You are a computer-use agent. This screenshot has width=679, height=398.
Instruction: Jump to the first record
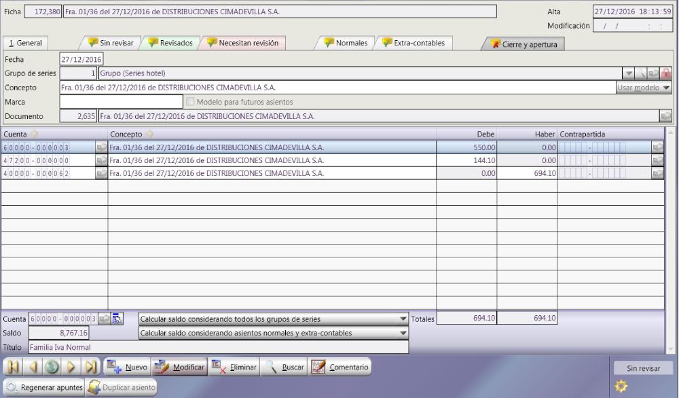(x=14, y=367)
